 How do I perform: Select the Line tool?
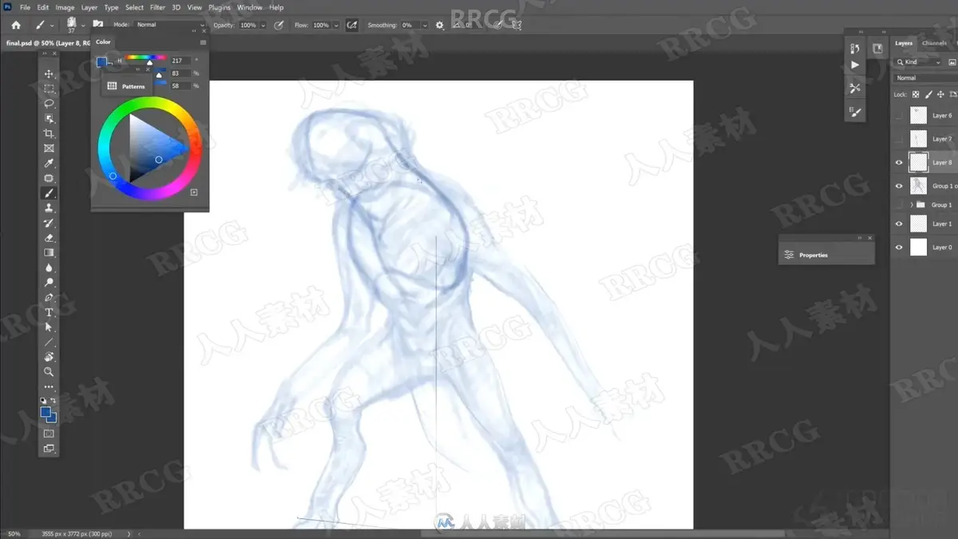pos(49,342)
